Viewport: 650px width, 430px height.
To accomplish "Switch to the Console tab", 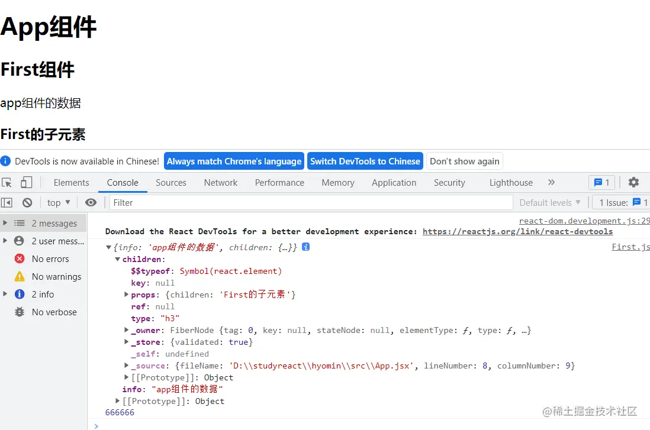I will (x=123, y=183).
